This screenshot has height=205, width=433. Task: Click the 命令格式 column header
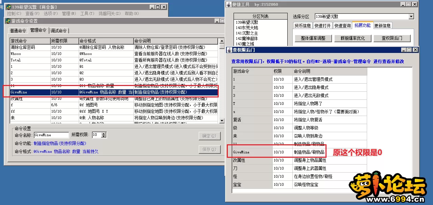pos(106,41)
